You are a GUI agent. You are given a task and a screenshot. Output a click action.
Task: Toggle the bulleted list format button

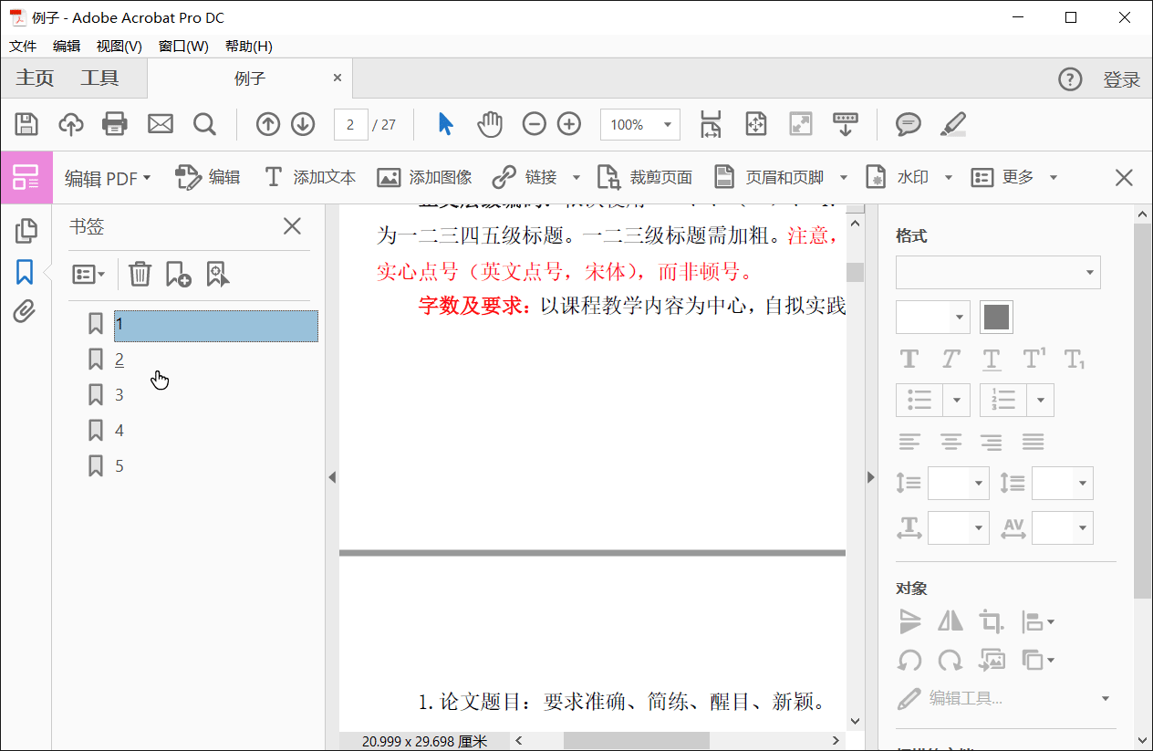coord(920,400)
